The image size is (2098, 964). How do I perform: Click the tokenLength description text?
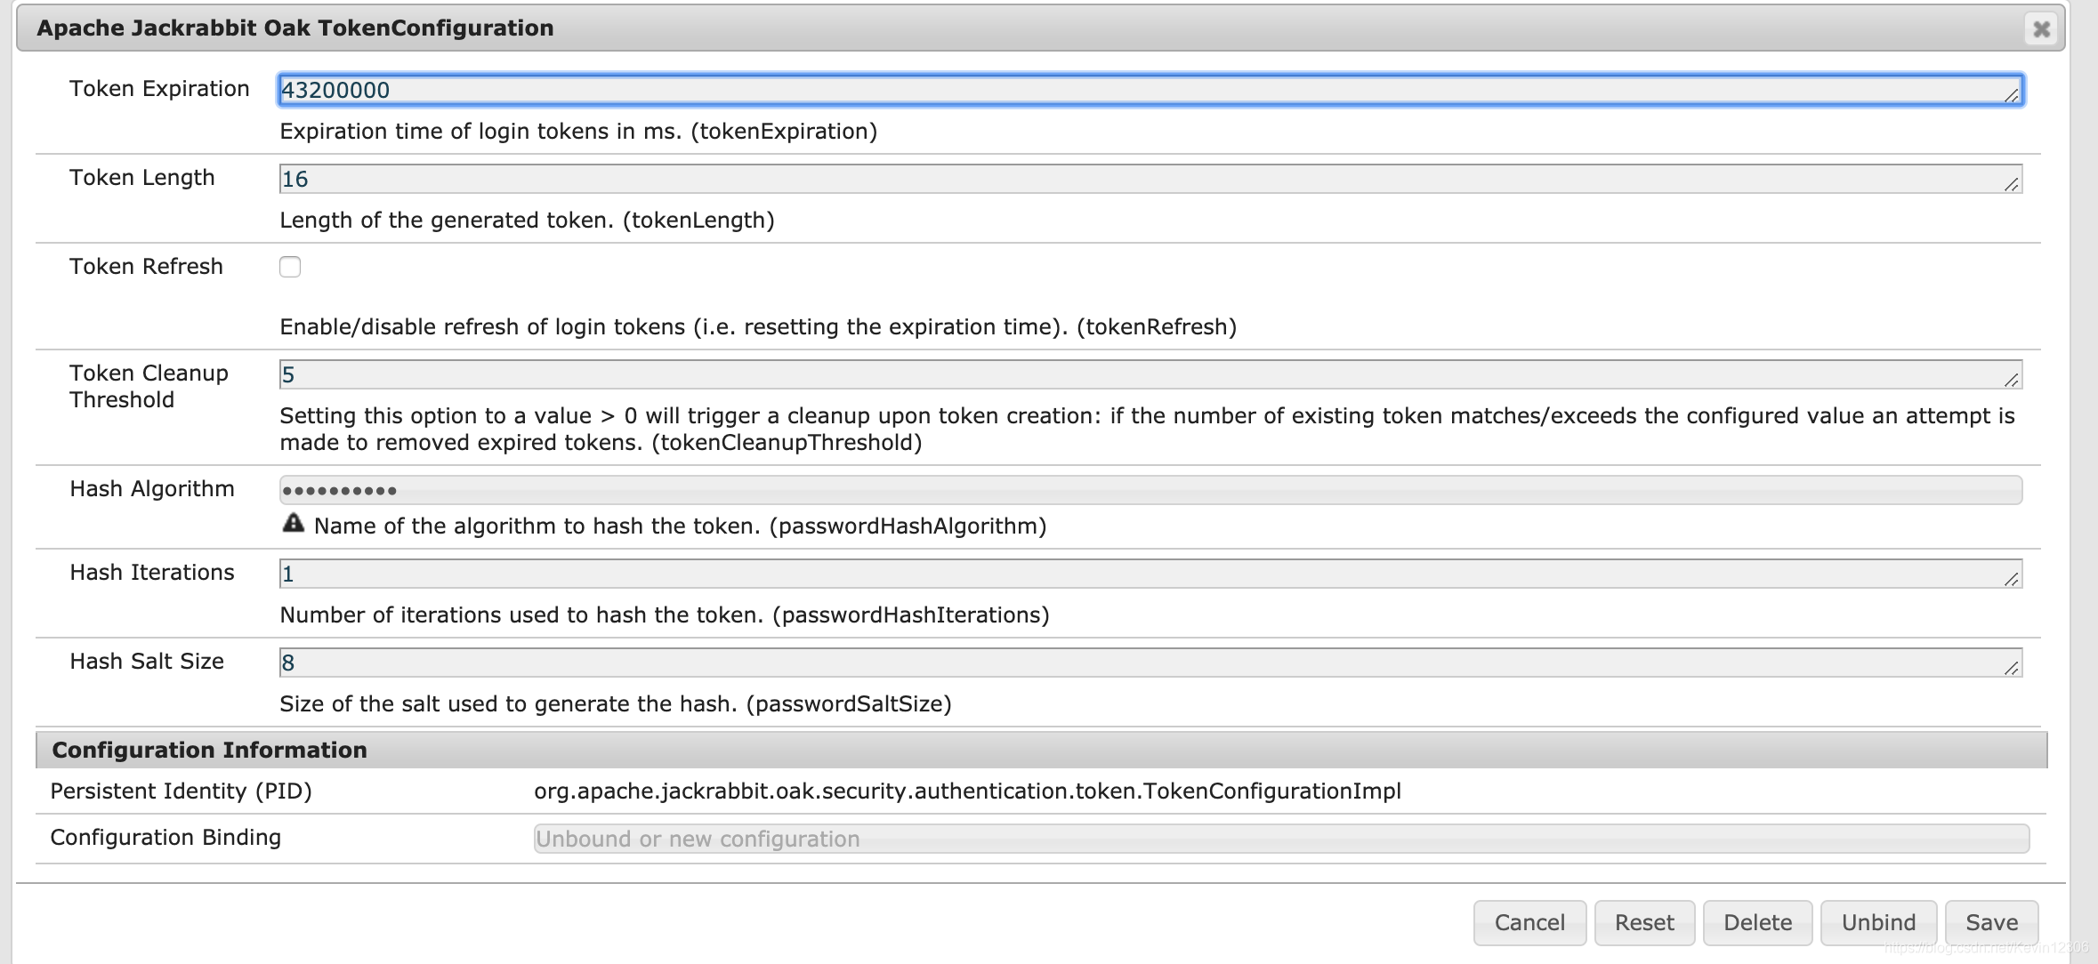click(527, 220)
